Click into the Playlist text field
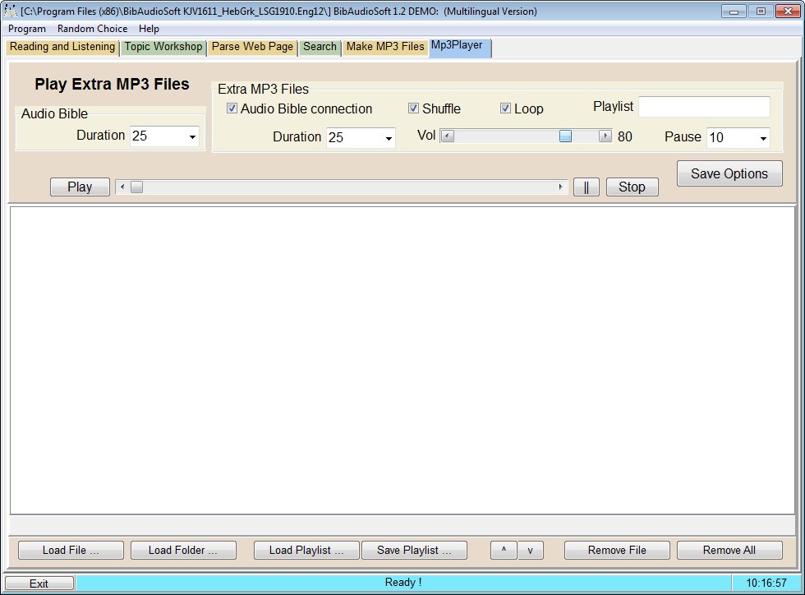Image resolution: width=805 pixels, height=595 pixels. 705,107
